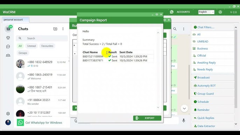Click the Result column header
Screen dimensions: 240x135
(113, 52)
